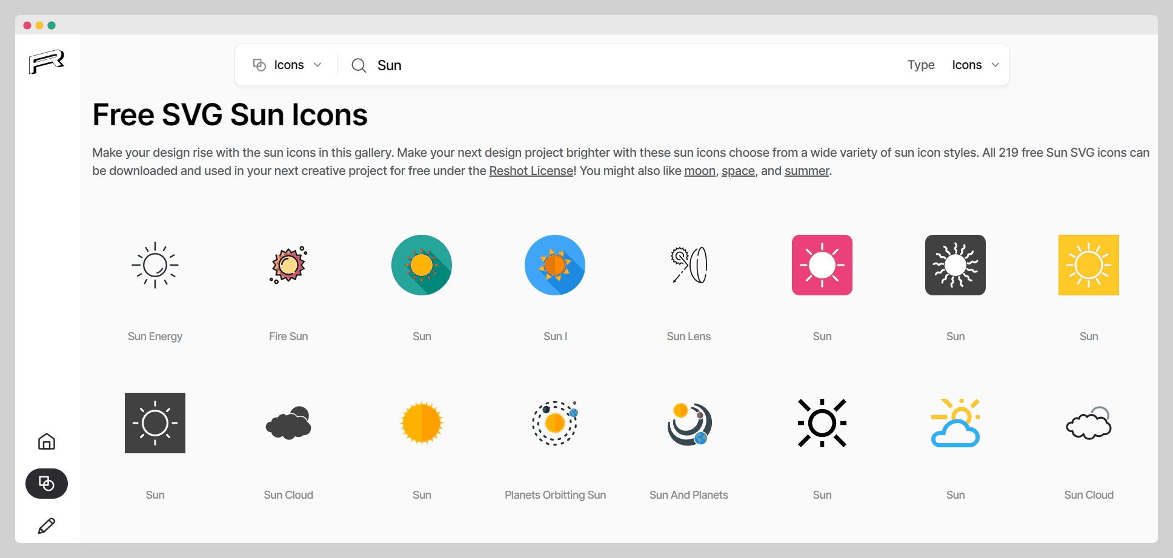Open the Type Icons dropdown
Viewport: 1173px width, 558px height.
(975, 65)
